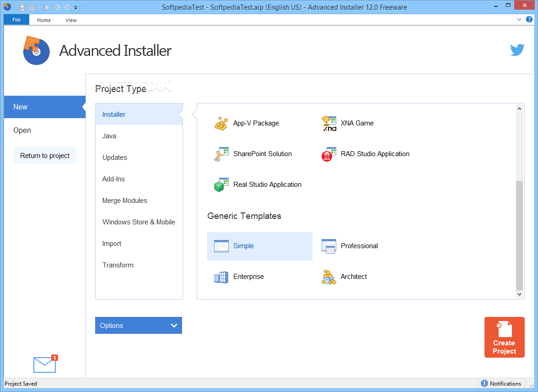
Task: Click the SharePoint Solution icon
Action: point(221,154)
